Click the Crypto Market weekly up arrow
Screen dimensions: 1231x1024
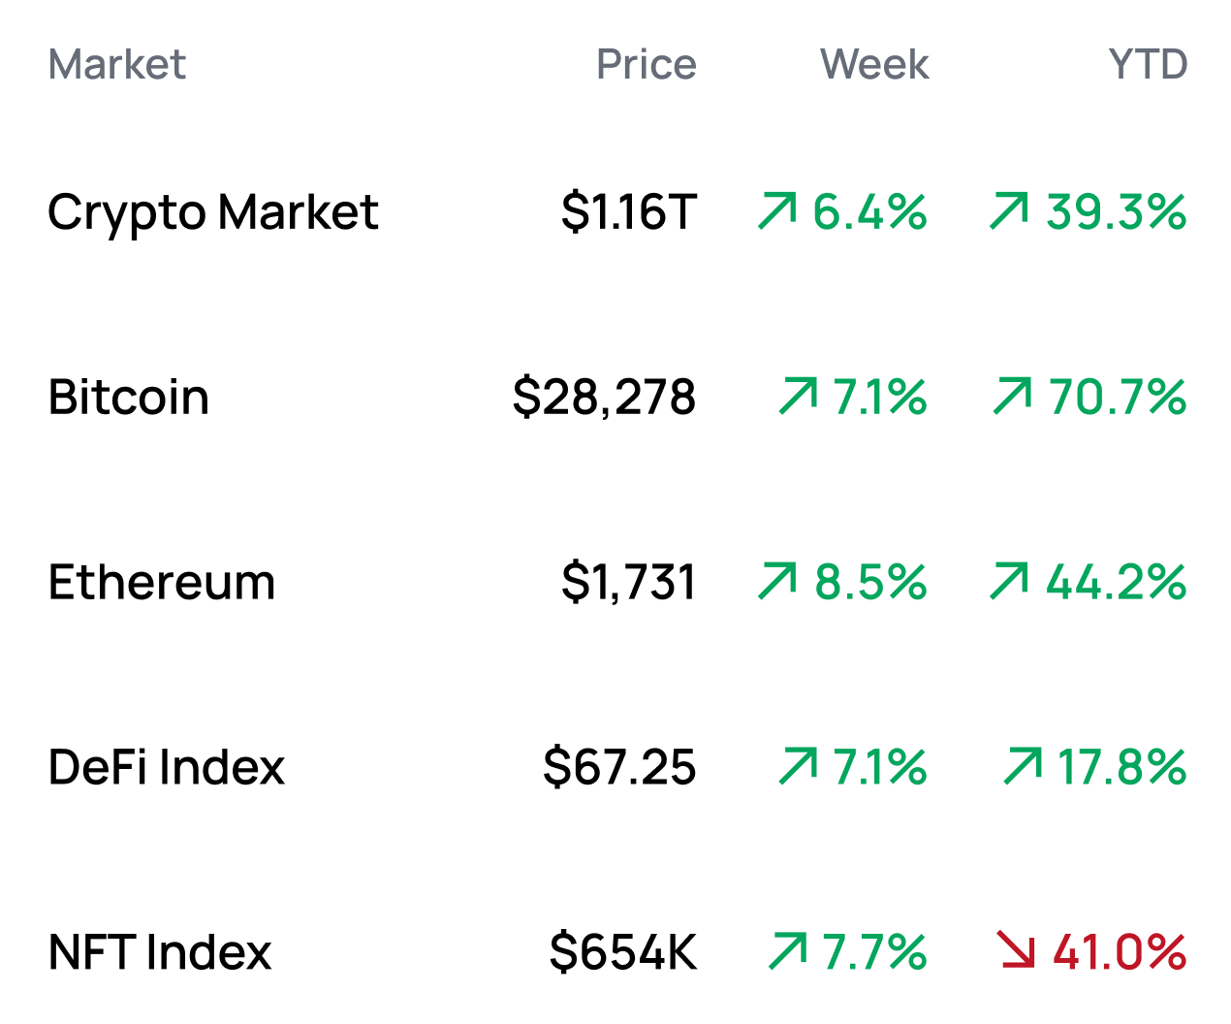(777, 211)
